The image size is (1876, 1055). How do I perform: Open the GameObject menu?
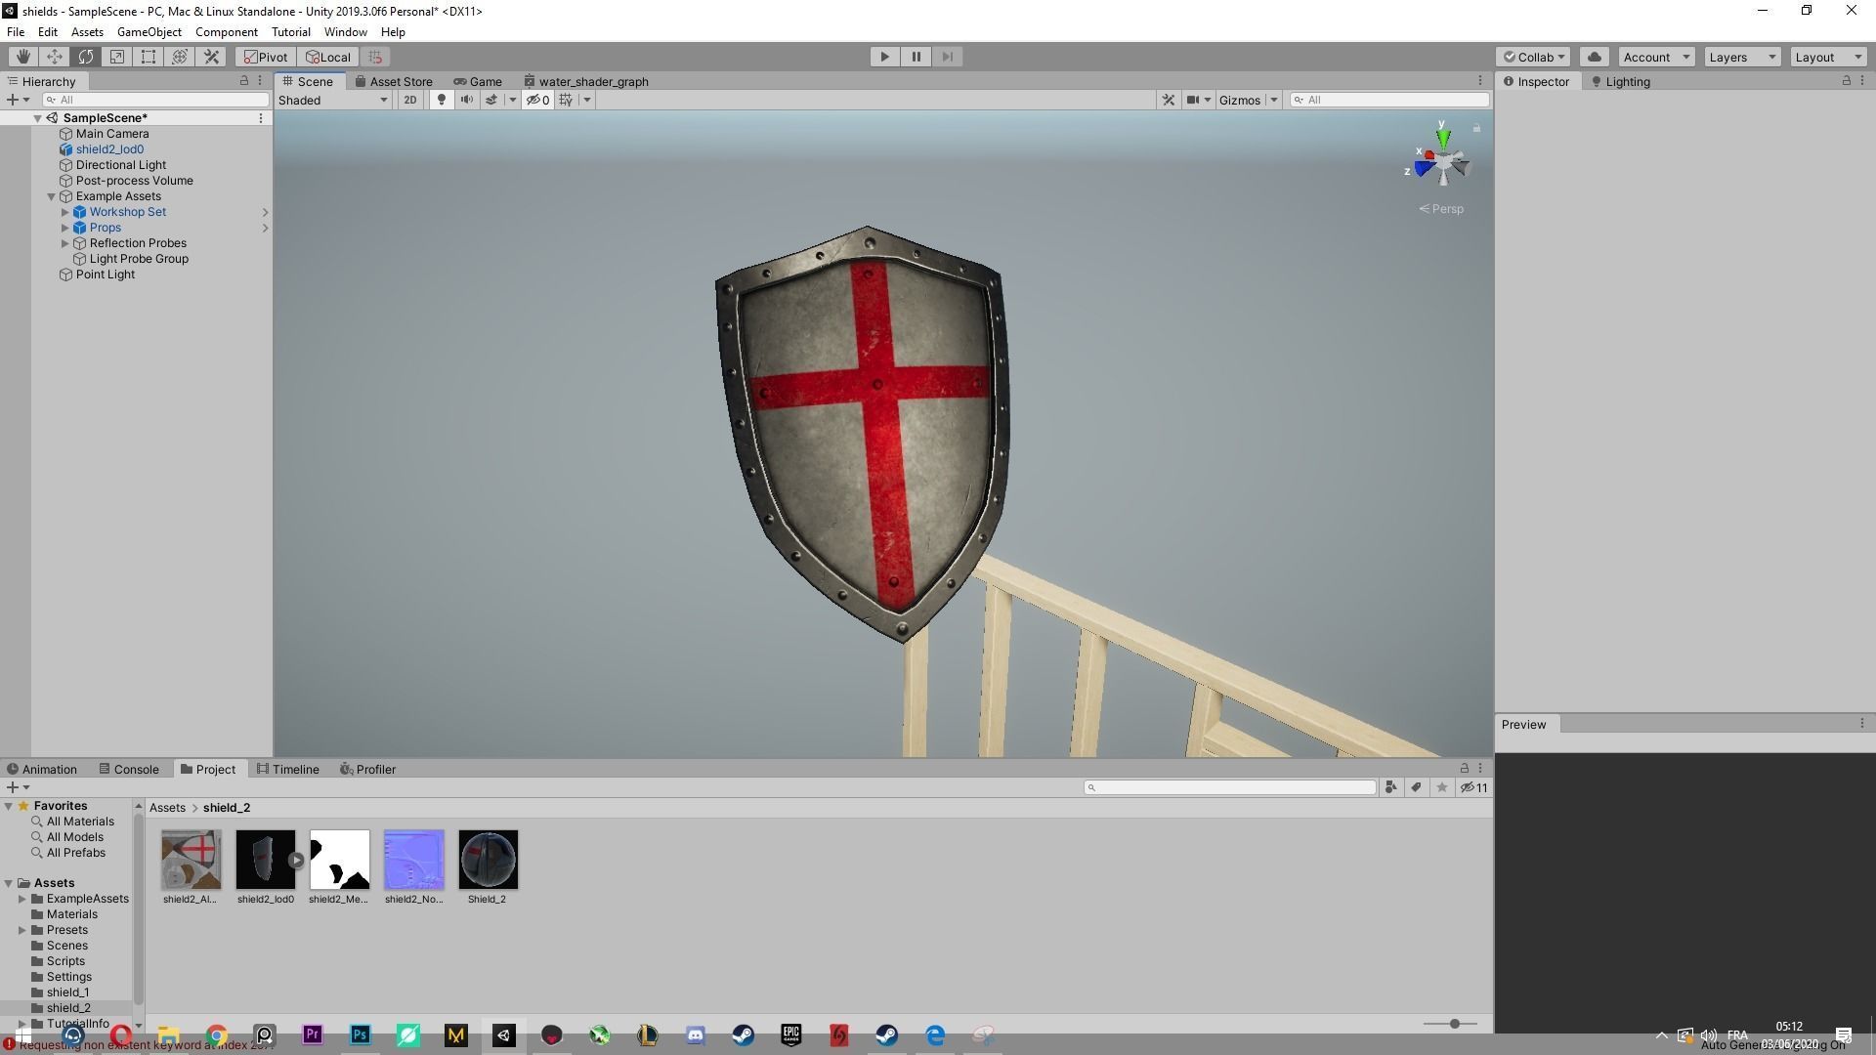(x=149, y=32)
